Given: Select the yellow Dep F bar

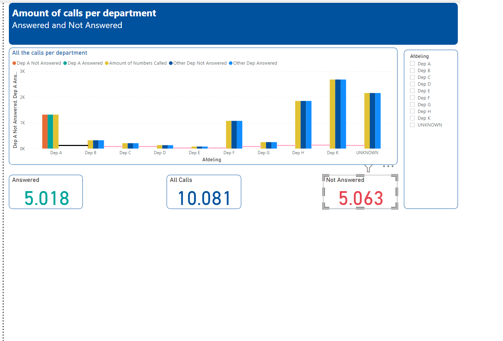Looking at the screenshot, I should point(229,135).
